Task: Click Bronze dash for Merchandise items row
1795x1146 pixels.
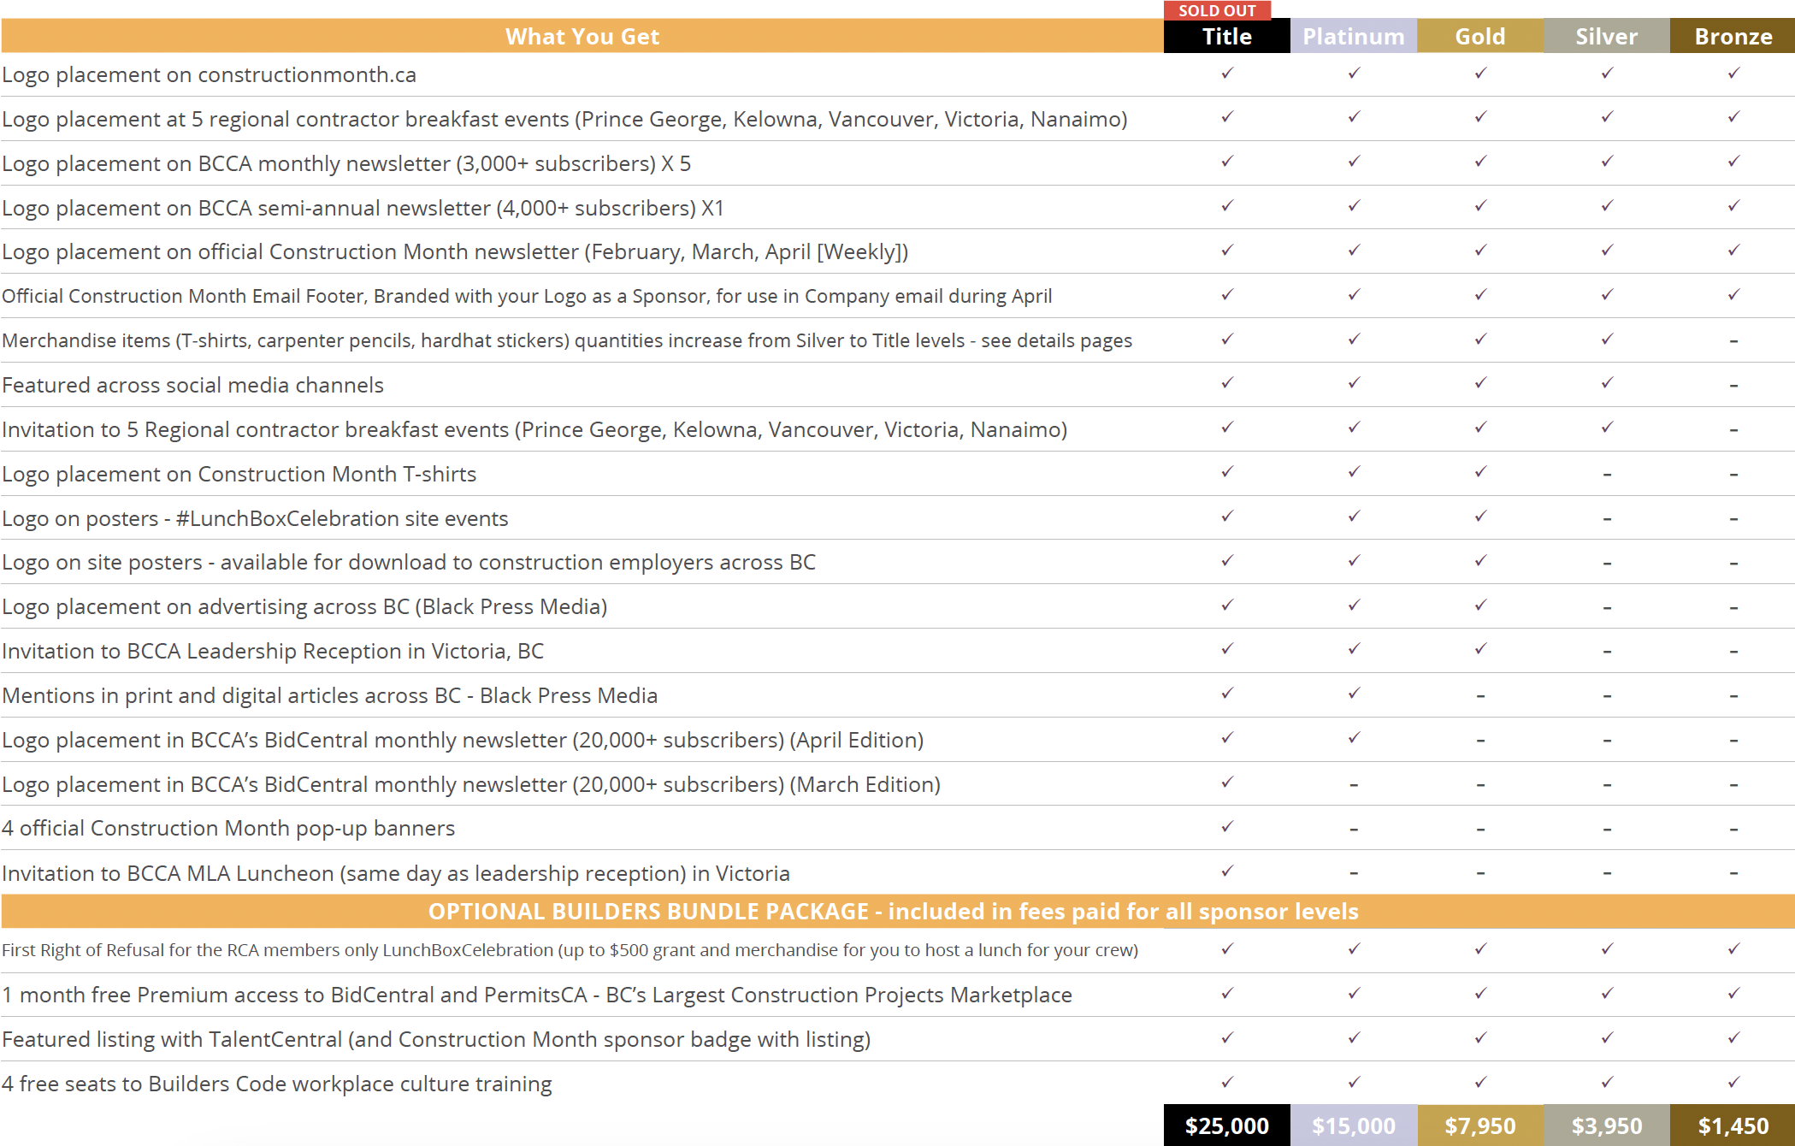Action: coord(1733,341)
